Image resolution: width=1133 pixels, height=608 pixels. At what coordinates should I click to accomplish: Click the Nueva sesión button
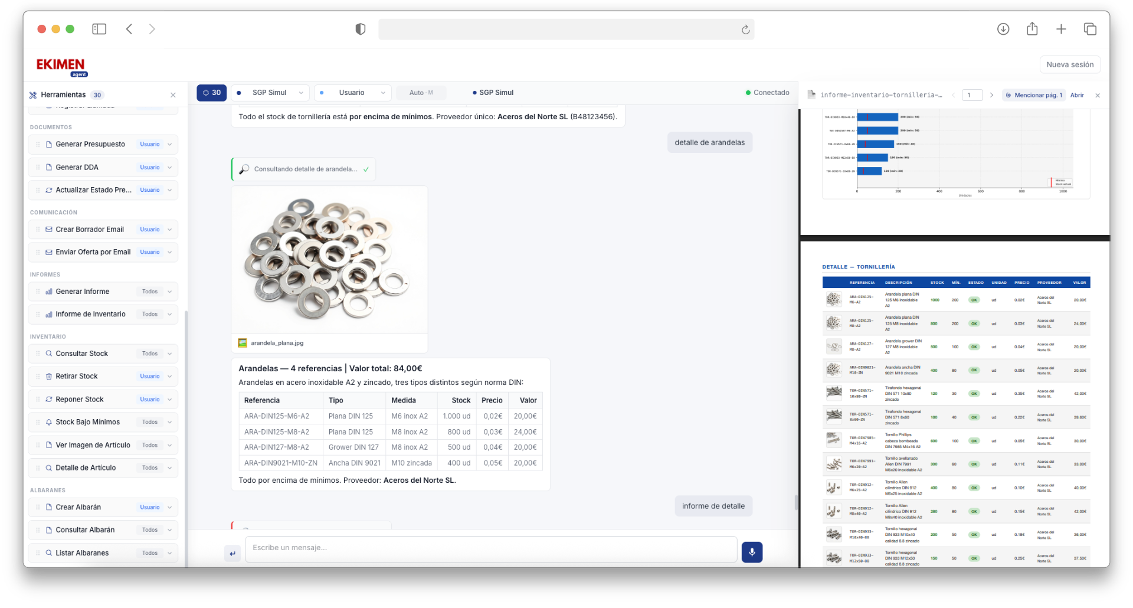pos(1069,64)
